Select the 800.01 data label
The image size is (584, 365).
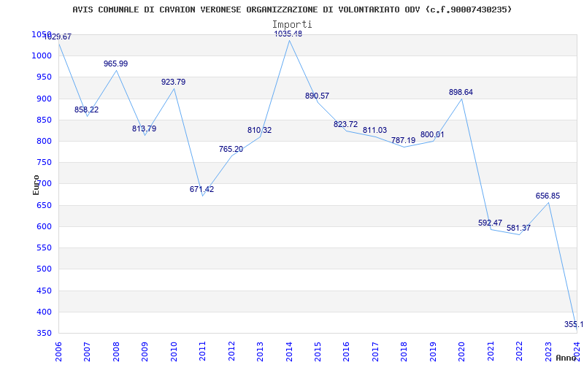click(432, 135)
